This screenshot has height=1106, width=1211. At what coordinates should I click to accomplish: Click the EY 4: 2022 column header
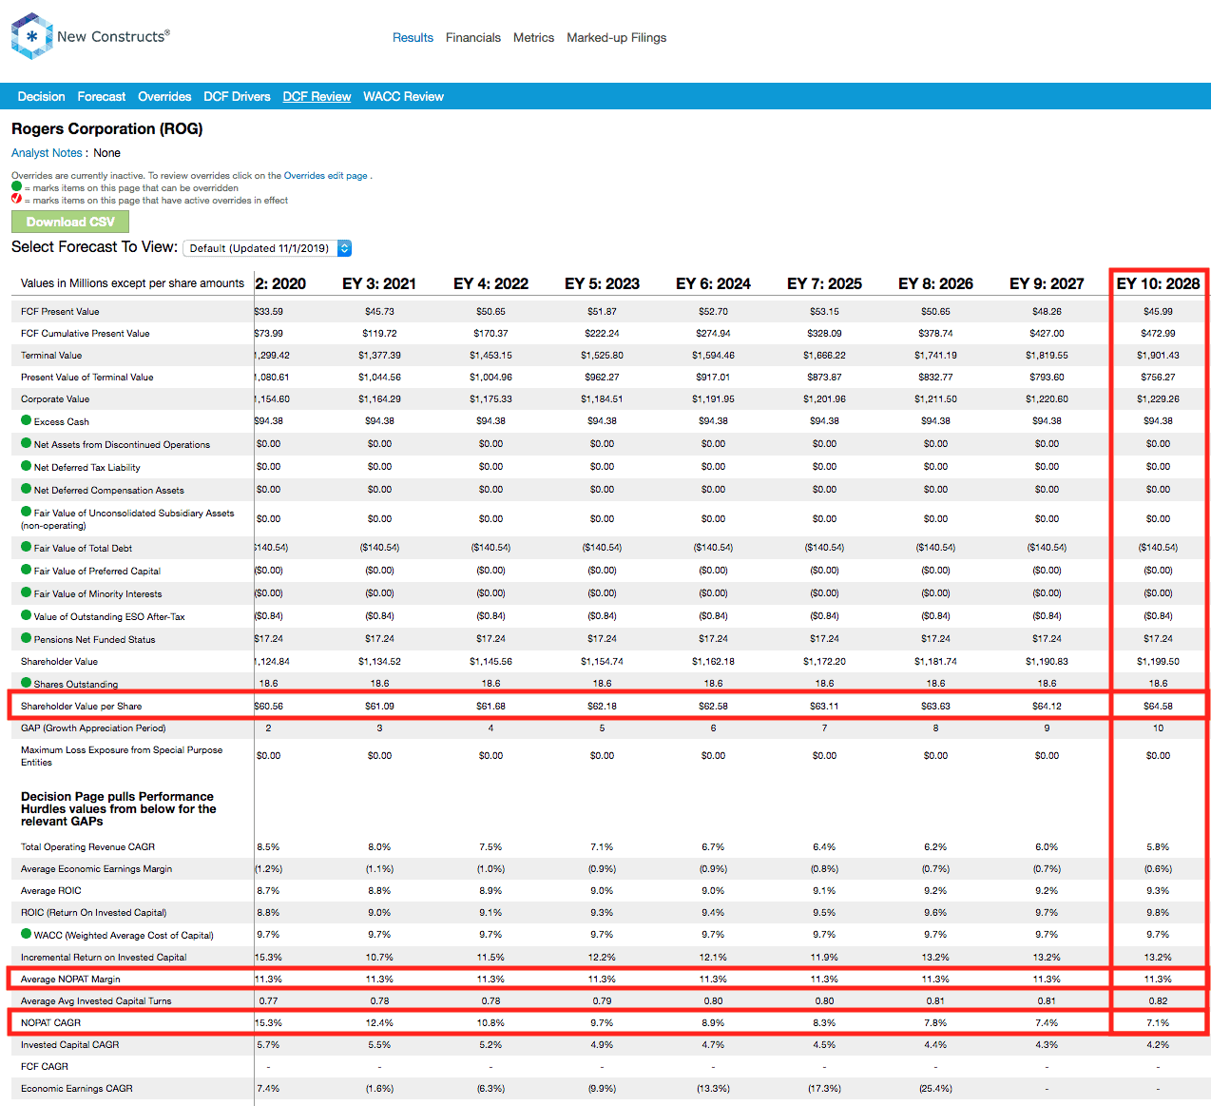point(490,283)
